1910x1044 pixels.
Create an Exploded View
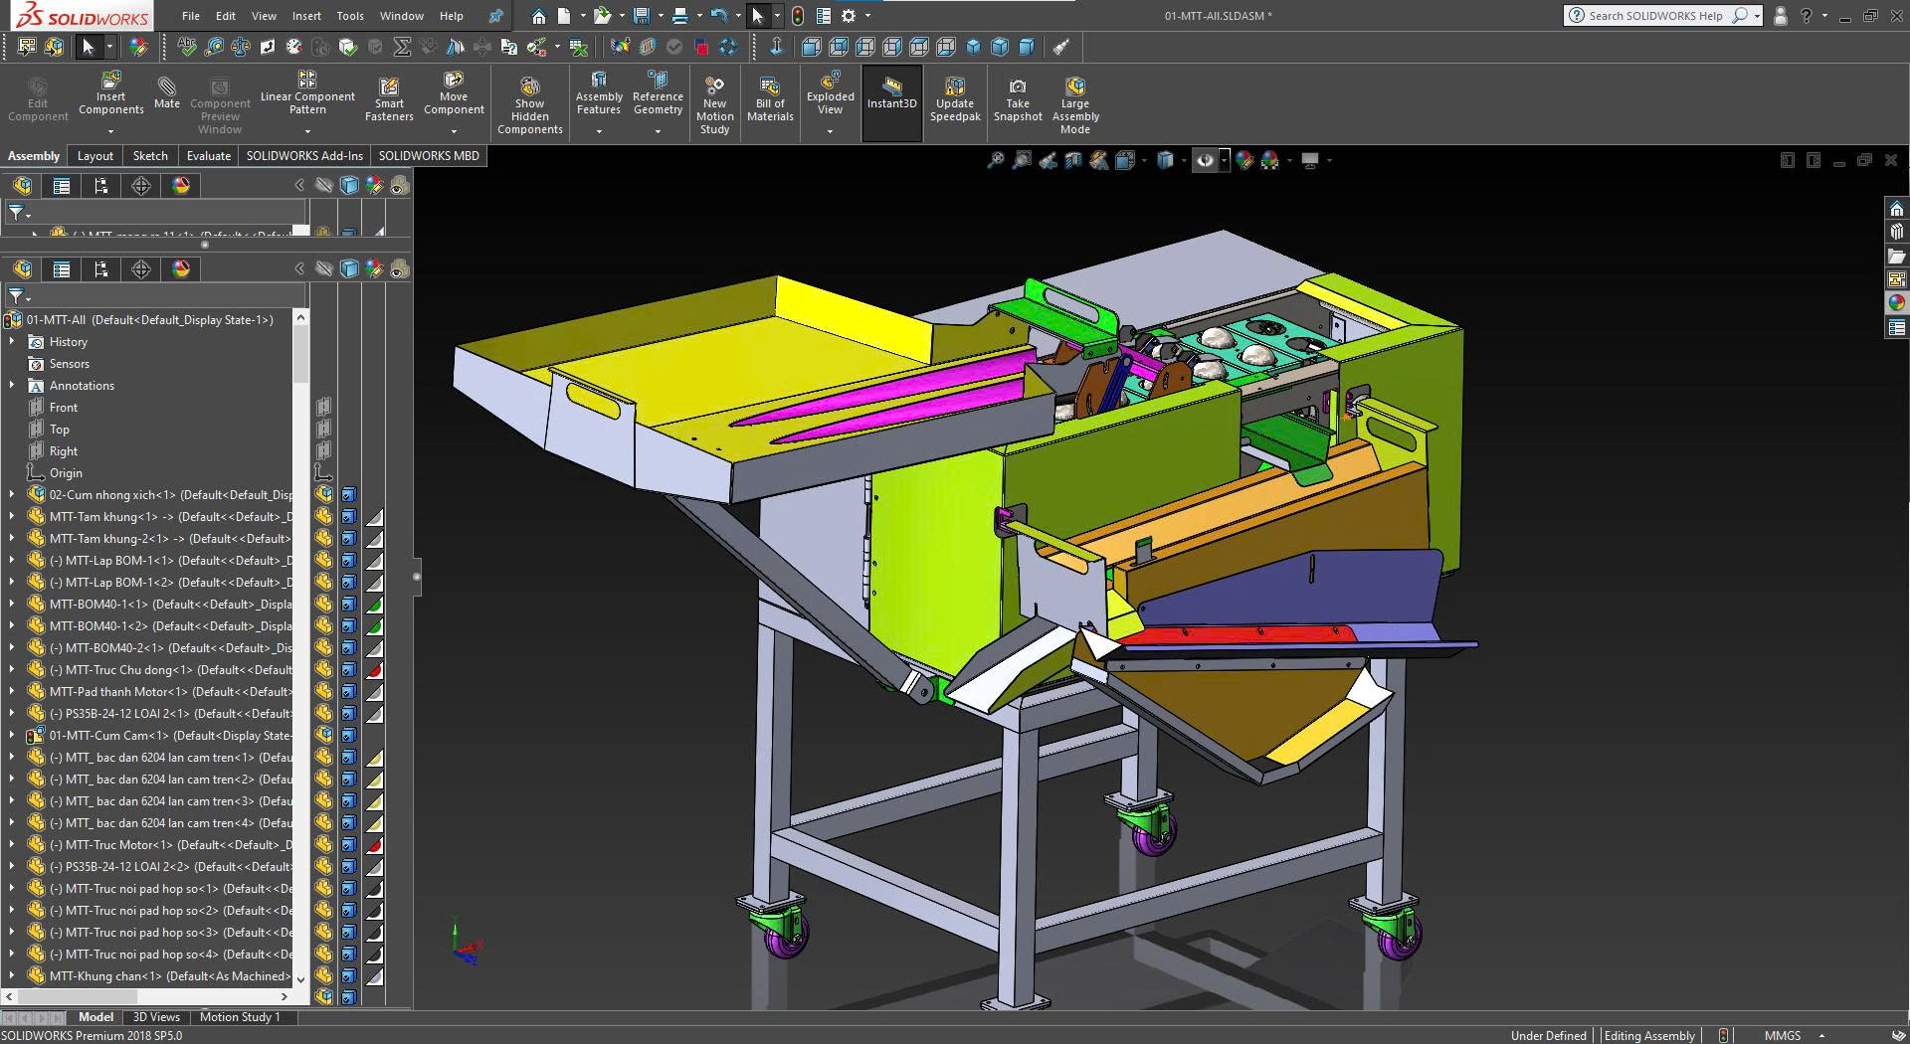pyautogui.click(x=831, y=93)
